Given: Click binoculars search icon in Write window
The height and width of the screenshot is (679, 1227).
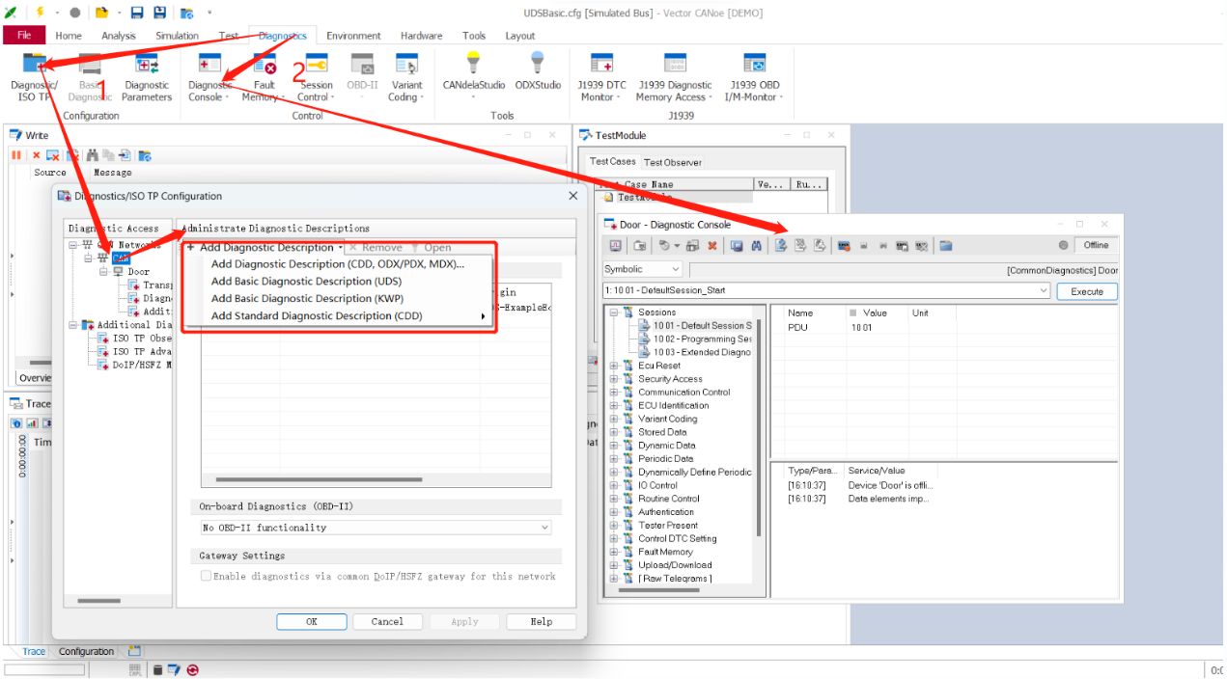Looking at the screenshot, I should (93, 155).
